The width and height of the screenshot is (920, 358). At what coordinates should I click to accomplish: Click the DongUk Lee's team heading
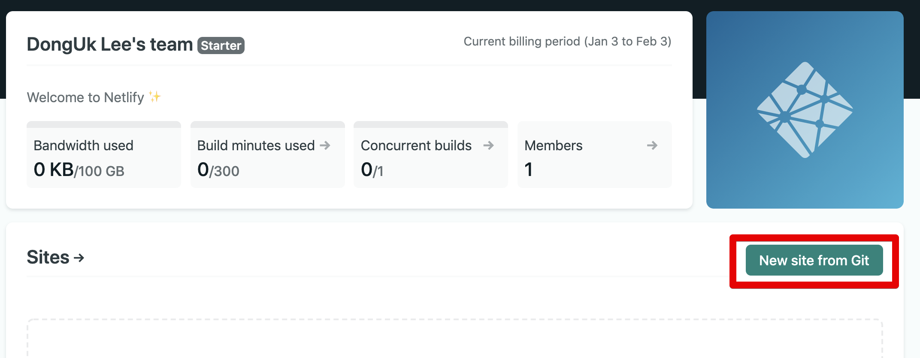coord(110,44)
